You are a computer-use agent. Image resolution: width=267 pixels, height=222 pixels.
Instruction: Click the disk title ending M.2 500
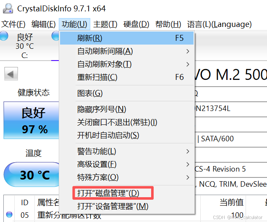tap(231, 74)
